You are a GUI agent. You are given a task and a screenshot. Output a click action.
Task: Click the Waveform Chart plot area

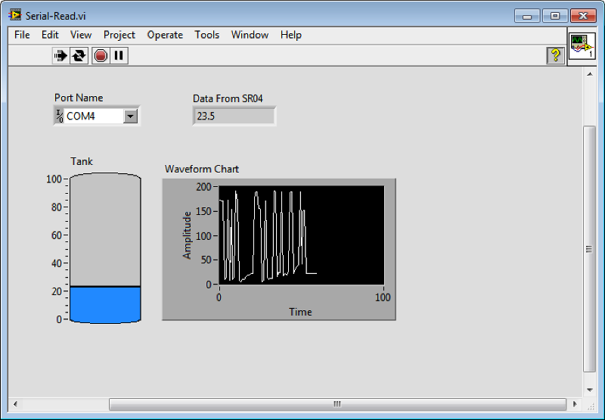point(301,235)
